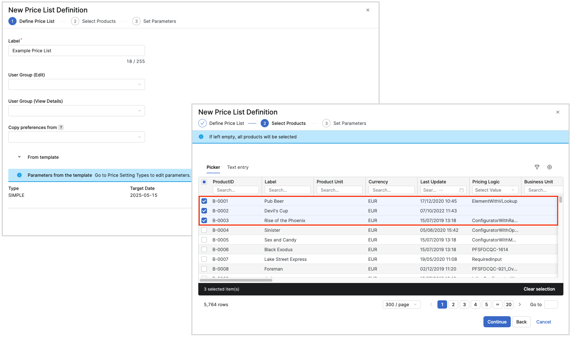Click Clear selection in the dark bar
This screenshot has height=338, width=571.
[x=539, y=289]
